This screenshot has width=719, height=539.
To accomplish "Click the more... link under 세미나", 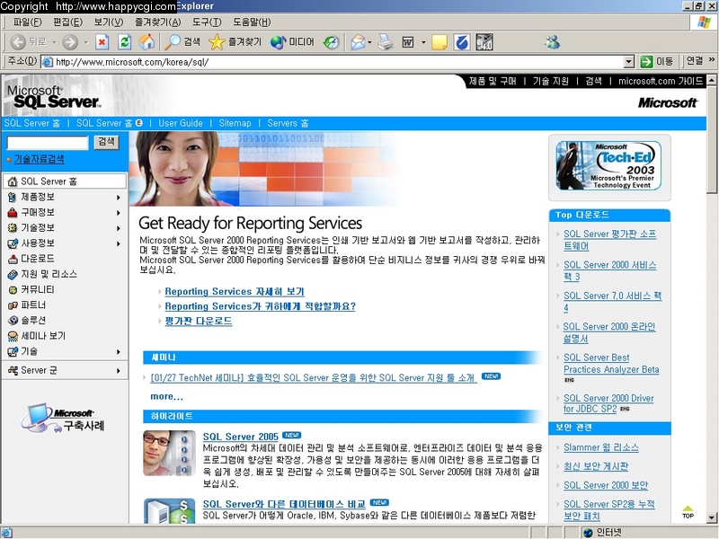I will pyautogui.click(x=166, y=396).
